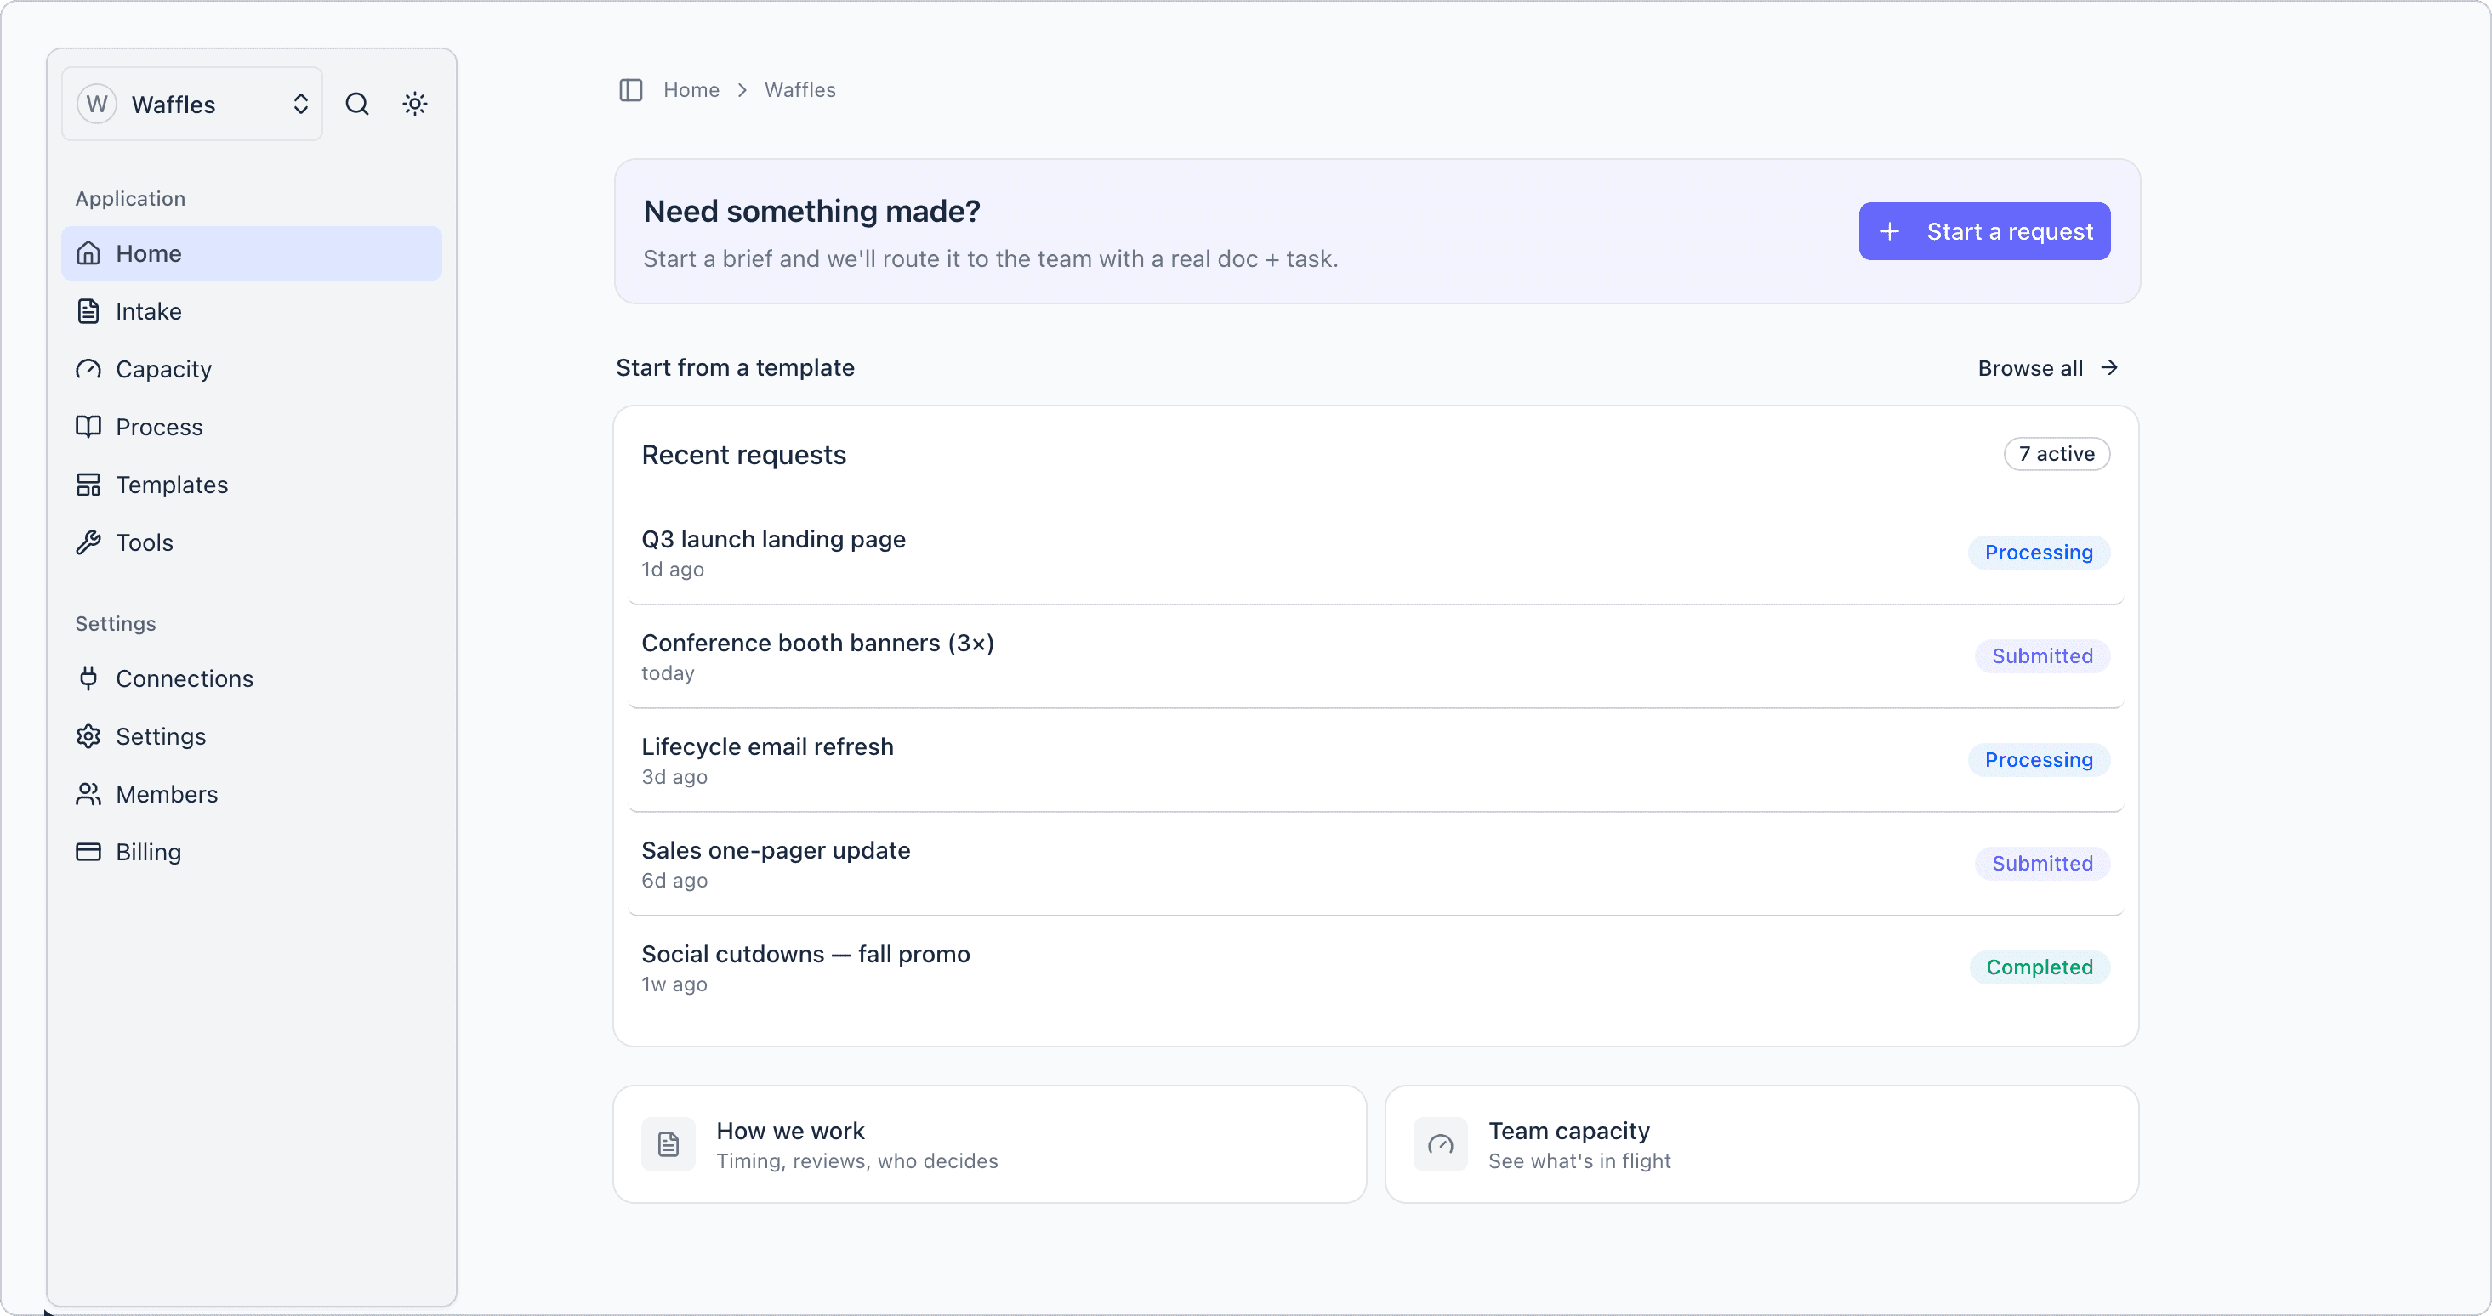The image size is (2492, 1316).
Task: Click the document icon on How we work
Action: 669,1145
